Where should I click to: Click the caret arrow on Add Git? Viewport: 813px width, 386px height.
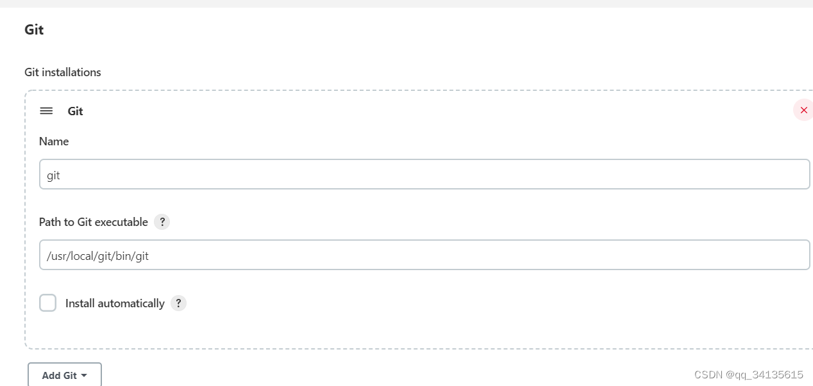click(84, 375)
